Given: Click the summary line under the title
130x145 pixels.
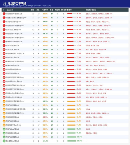Looking at the screenshot, I should [27, 6].
